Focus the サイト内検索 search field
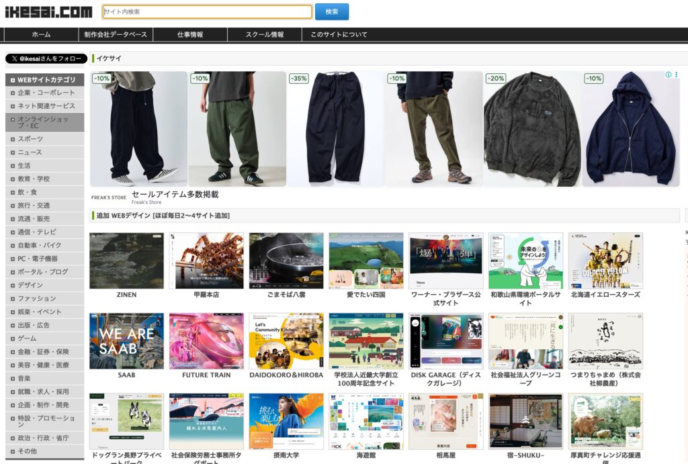 pyautogui.click(x=207, y=11)
